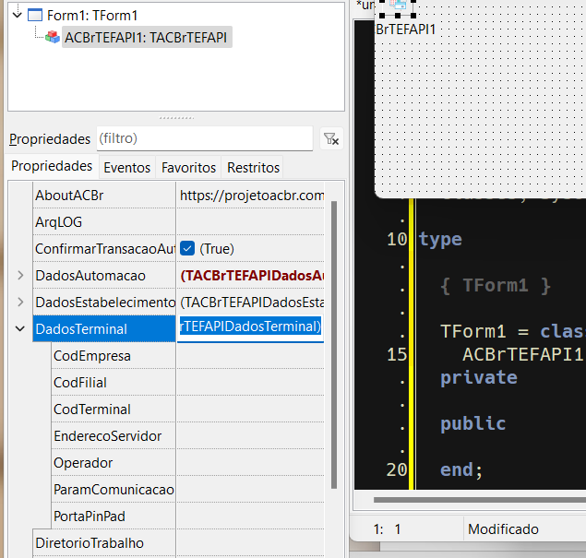Click the { TForm1 } comment in the editor

[496, 285]
